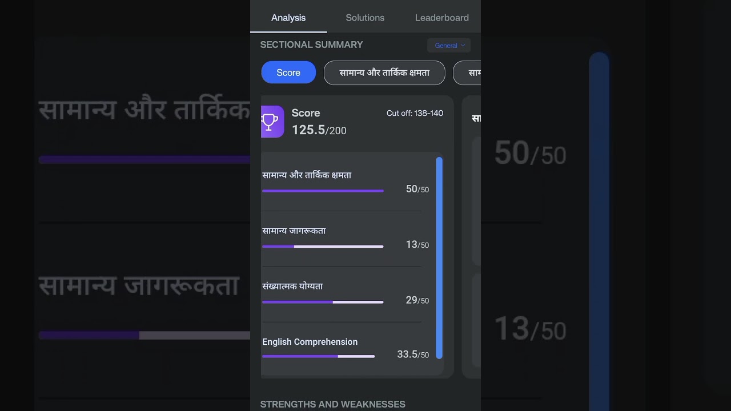731x411 pixels.
Task: Select the सामान्य और तार्किक क्षमता chip
Action: coord(384,72)
